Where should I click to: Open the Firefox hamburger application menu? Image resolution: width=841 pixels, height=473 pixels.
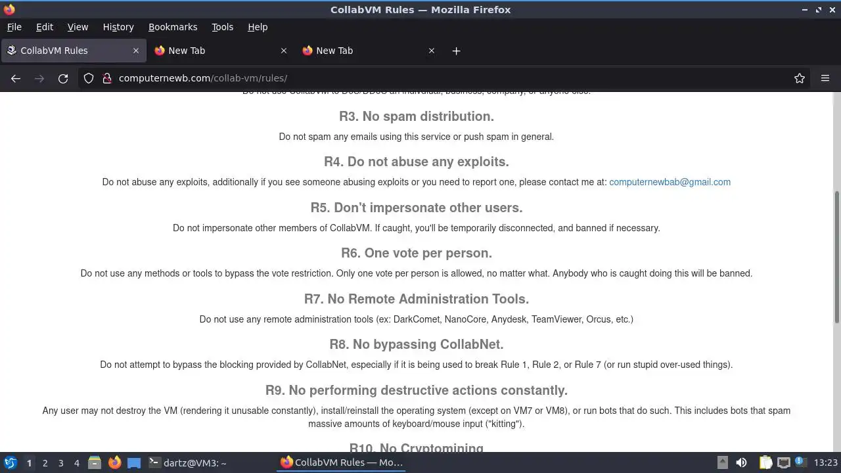coord(825,78)
